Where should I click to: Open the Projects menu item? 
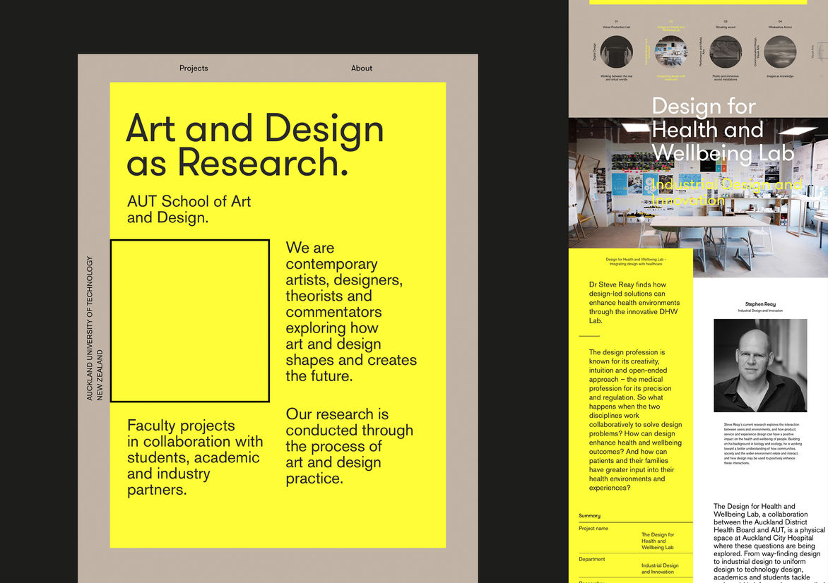click(194, 68)
